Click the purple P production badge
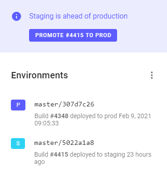This screenshot has height=182, width=167. point(18,105)
